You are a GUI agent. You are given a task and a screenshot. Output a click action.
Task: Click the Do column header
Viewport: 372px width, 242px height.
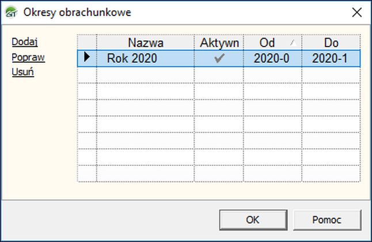pos(331,43)
